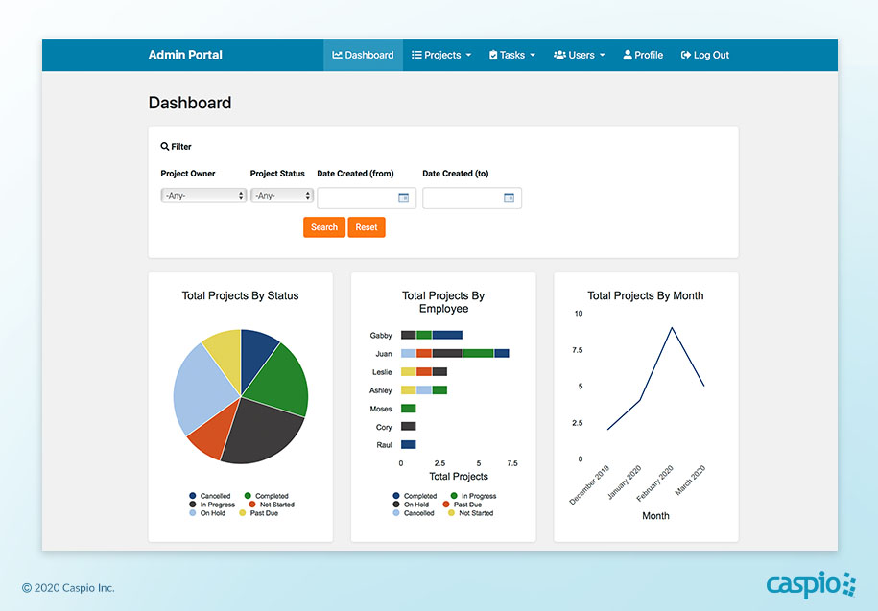Open the Profile page

tap(643, 56)
